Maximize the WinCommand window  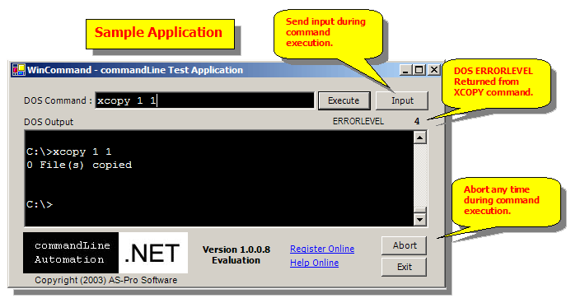(419, 69)
